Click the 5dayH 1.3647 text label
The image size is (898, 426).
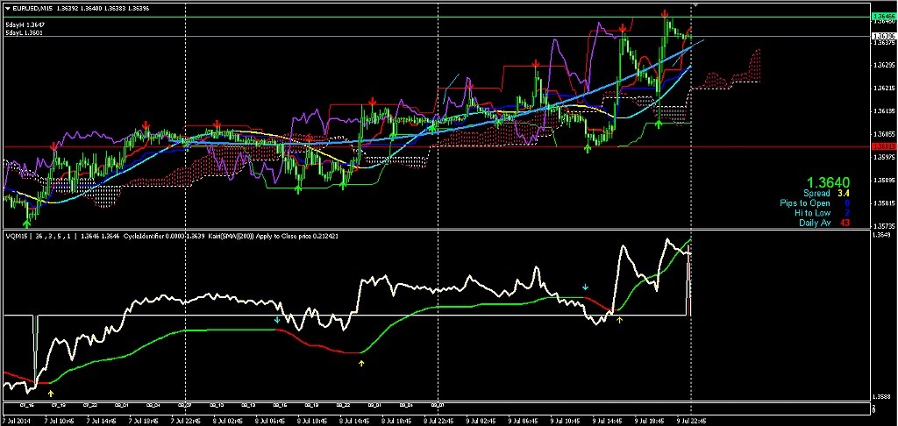coord(25,25)
